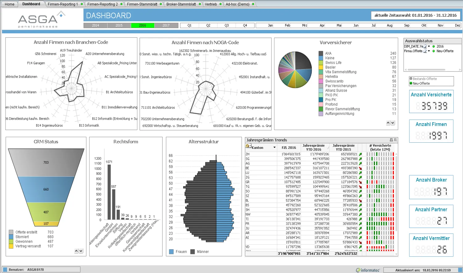This screenshot has width=463, height=273.
Task: Select year 2015 in the year selector
Action: pyautogui.click(x=119, y=26)
